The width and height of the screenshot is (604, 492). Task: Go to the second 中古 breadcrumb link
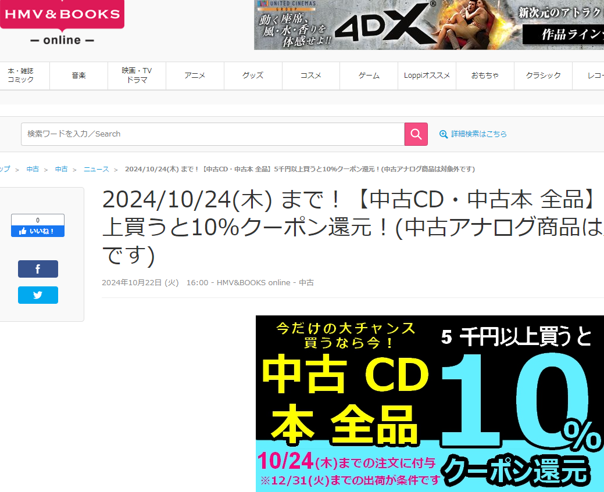[61, 169]
